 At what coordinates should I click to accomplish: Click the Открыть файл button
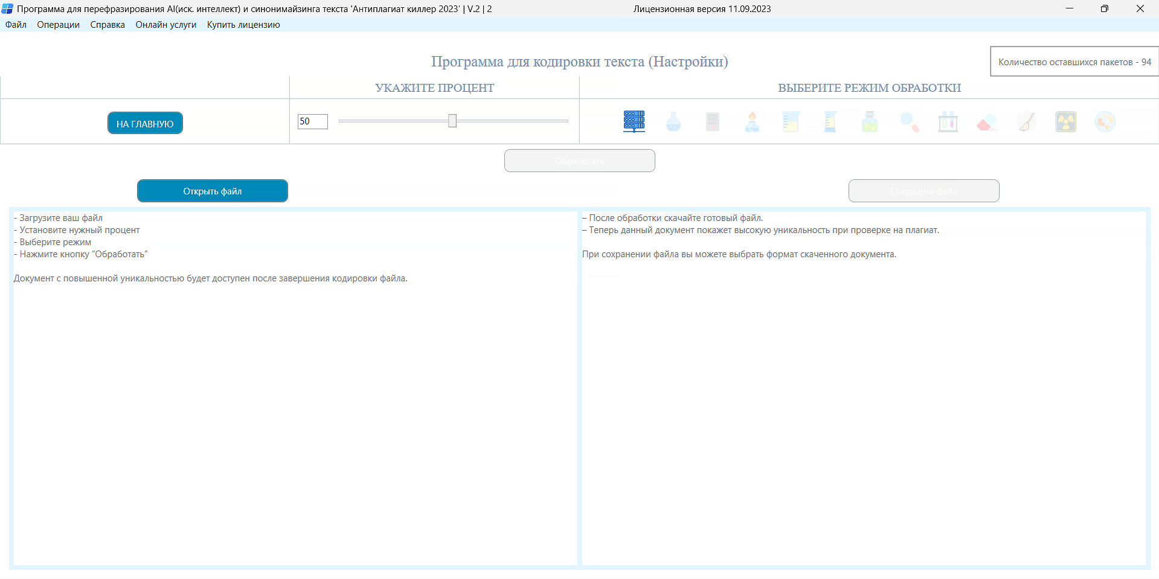tap(213, 191)
